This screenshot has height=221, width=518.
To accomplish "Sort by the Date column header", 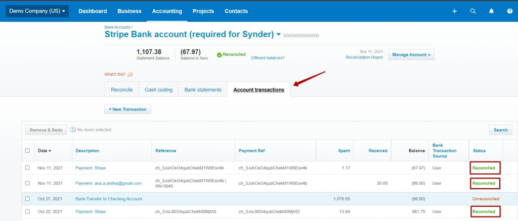I will (45, 150).
